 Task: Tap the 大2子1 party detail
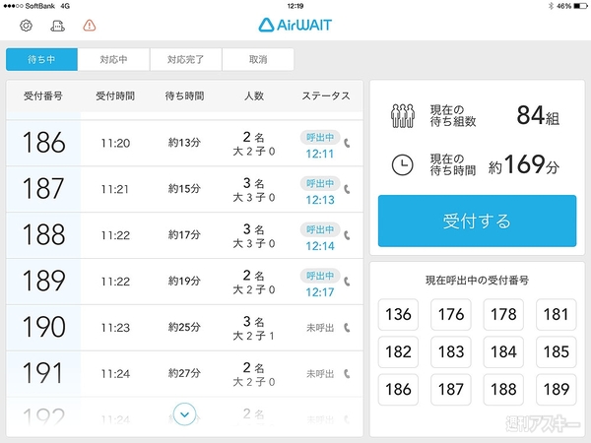(x=254, y=336)
